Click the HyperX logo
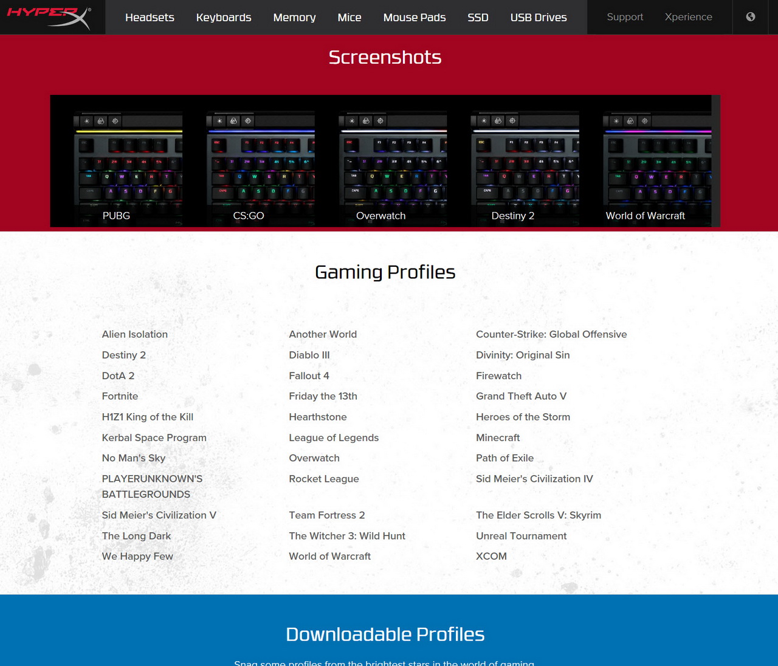The width and height of the screenshot is (778, 666). 49,18
